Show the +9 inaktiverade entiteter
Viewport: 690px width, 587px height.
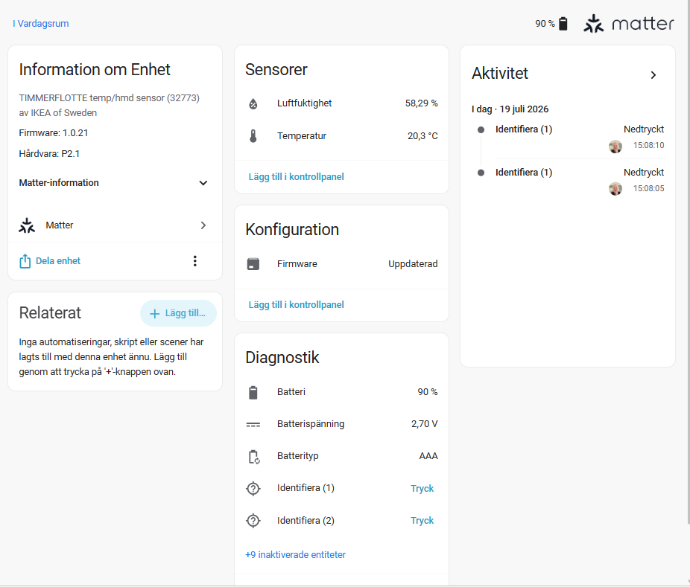295,554
